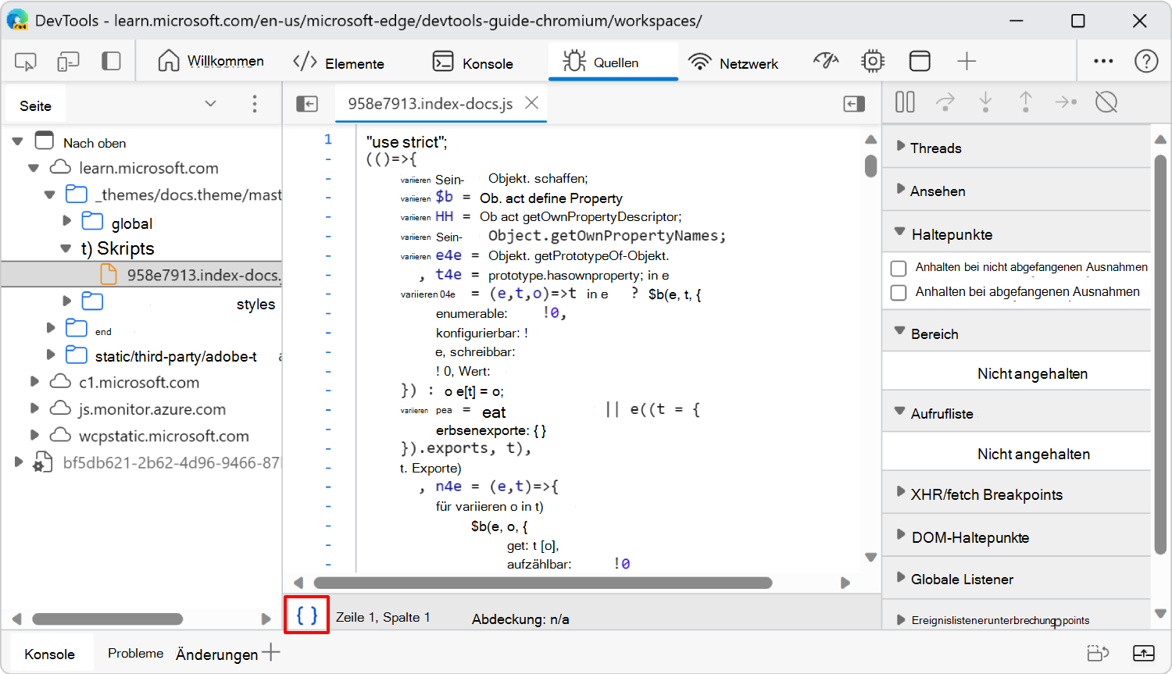Click the dock quick view icon

[x=1099, y=653]
